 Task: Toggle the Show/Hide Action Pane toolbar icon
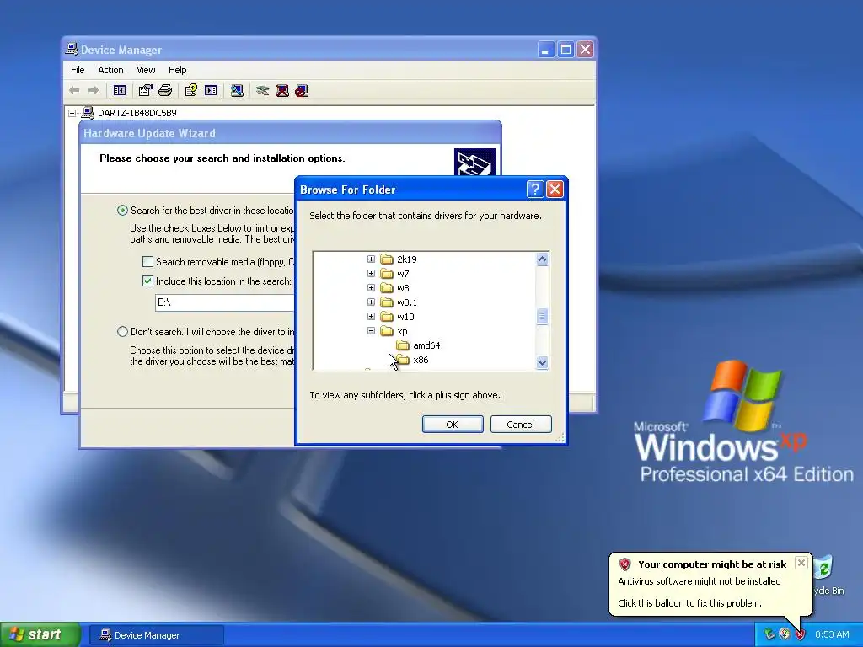211,90
